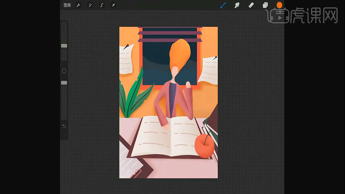345x194 pixels.
Task: Open the Layers panel
Action: pyautogui.click(x=265, y=5)
